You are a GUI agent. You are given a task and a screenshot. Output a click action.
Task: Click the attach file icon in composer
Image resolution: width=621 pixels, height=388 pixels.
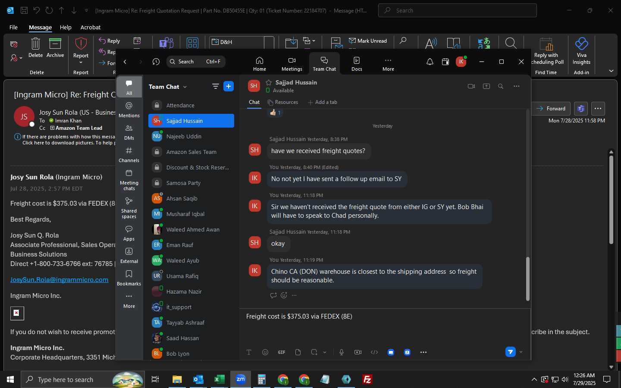[x=298, y=352]
